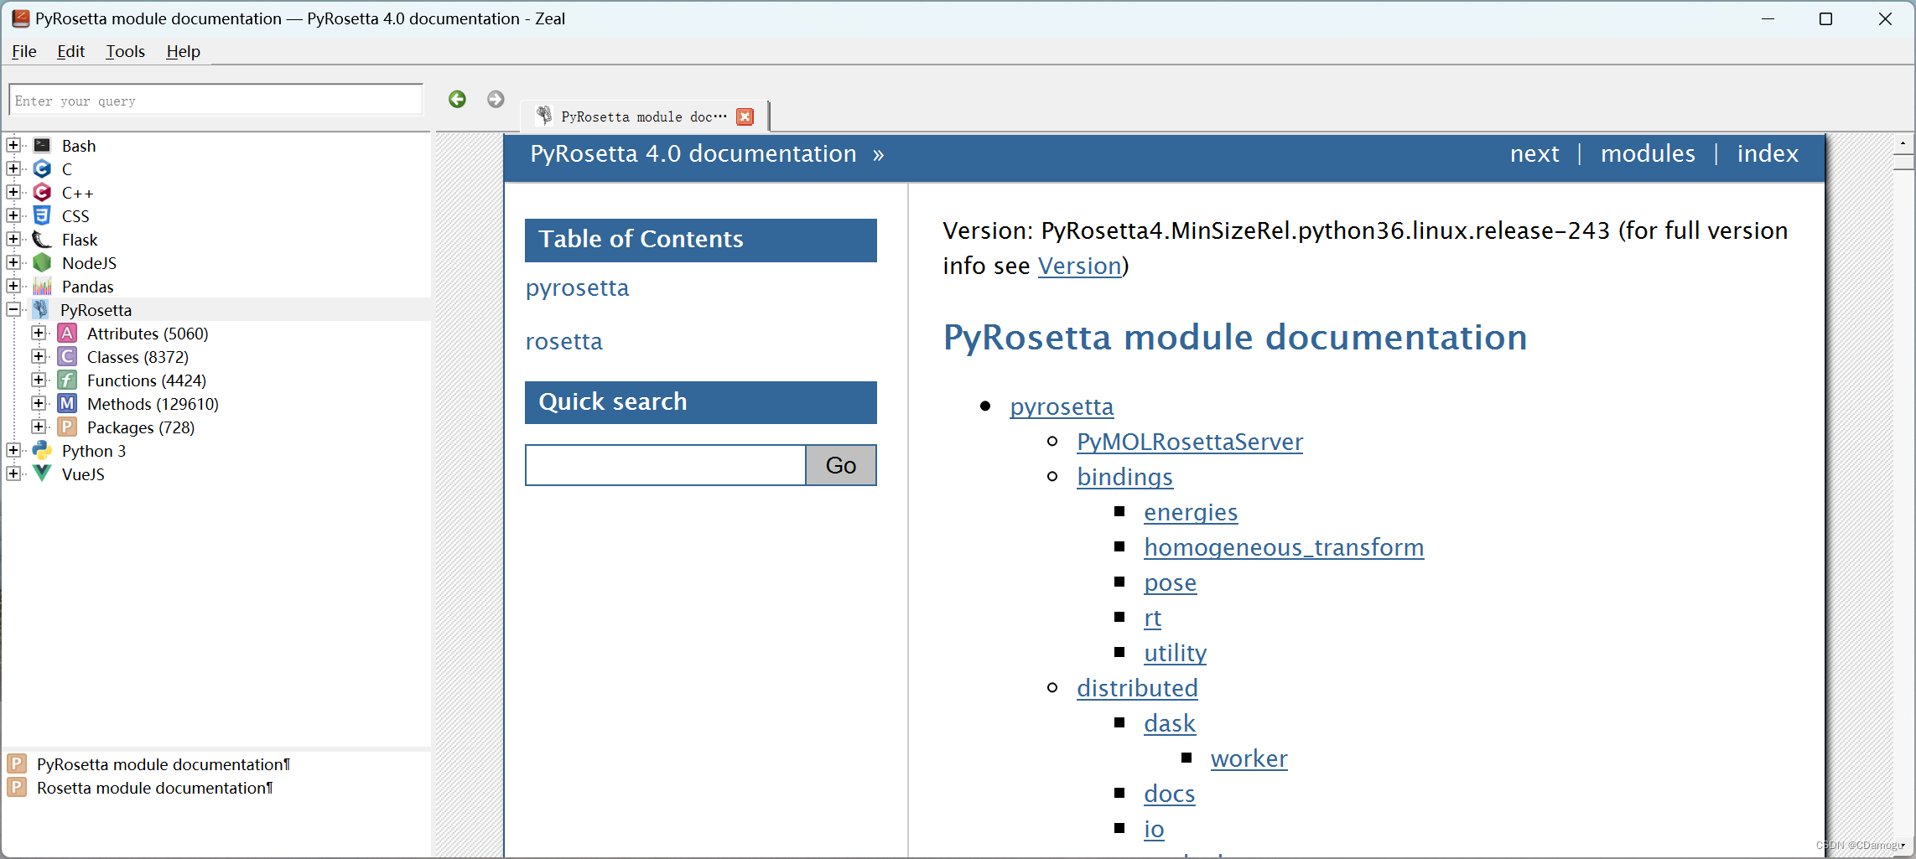Select the PyRosetta module doc tab
1916x859 pixels.
[643, 116]
